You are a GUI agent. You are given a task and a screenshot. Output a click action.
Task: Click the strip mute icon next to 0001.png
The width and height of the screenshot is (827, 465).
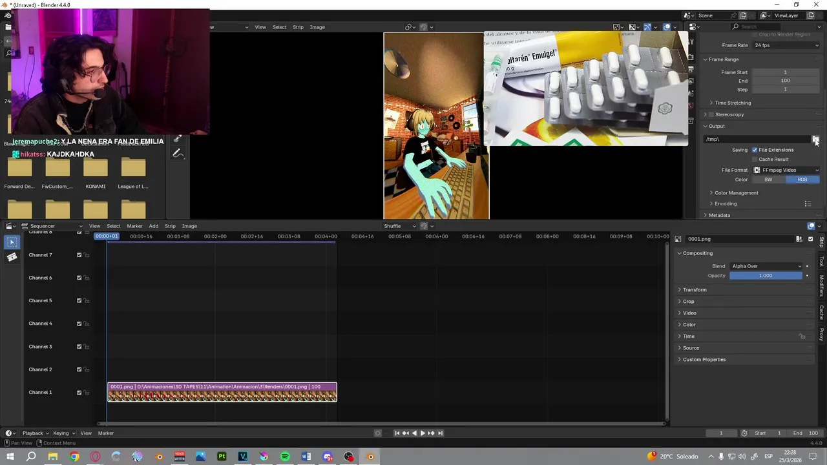point(799,239)
